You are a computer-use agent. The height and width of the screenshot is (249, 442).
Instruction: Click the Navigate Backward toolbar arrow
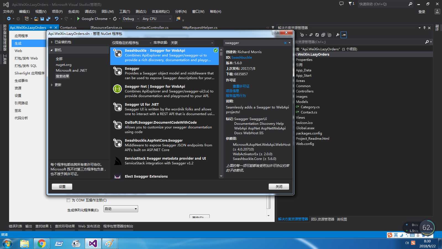9,19
